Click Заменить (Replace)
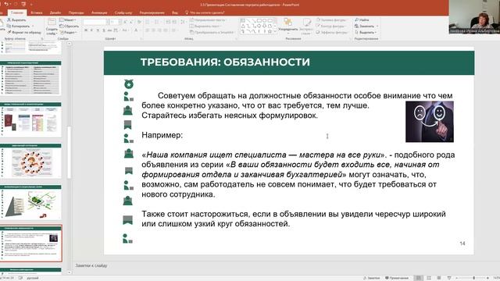 click(x=366, y=26)
